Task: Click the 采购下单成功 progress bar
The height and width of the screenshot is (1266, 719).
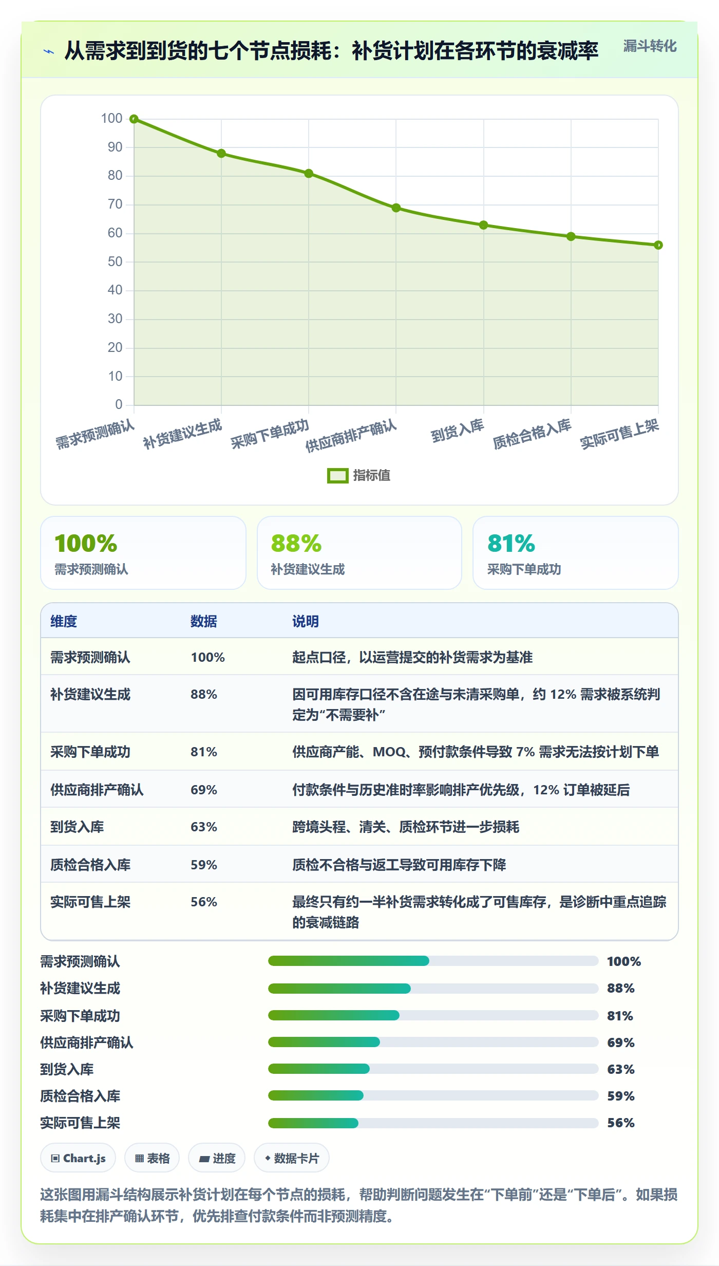Action: tap(433, 1015)
